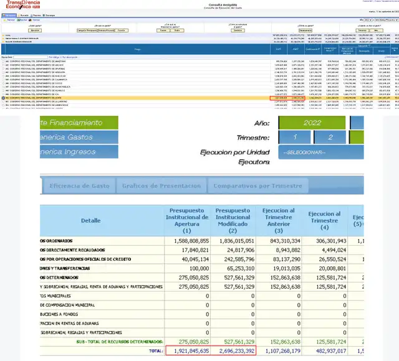Image resolution: width=399 pixels, height=361 pixels.
Task: Select the highlighted first tab in Consulta Amigable
Action: coord(9,15)
